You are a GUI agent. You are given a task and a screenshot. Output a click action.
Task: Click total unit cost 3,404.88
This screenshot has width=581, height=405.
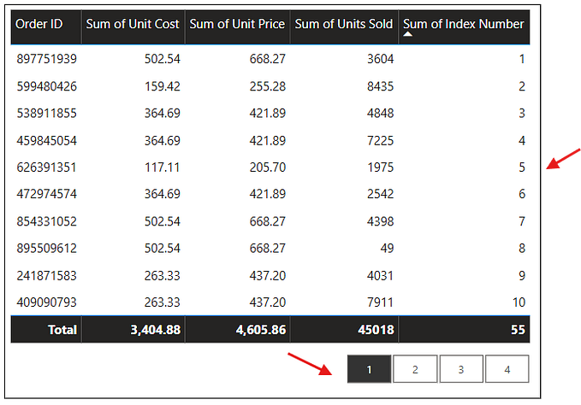click(155, 330)
